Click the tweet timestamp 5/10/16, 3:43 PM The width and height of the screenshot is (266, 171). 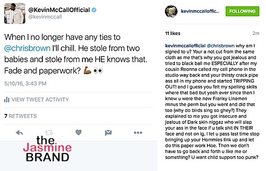25,83
